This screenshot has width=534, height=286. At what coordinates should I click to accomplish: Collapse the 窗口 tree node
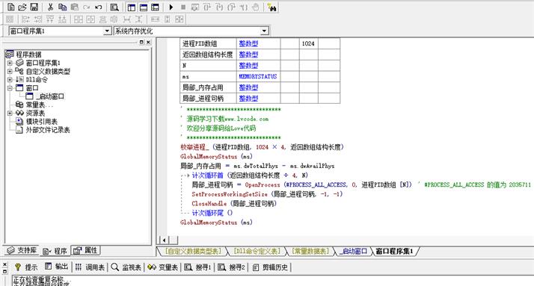[x=10, y=88]
